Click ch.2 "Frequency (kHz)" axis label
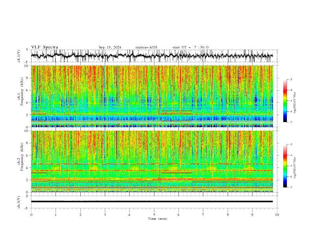 point(22,157)
